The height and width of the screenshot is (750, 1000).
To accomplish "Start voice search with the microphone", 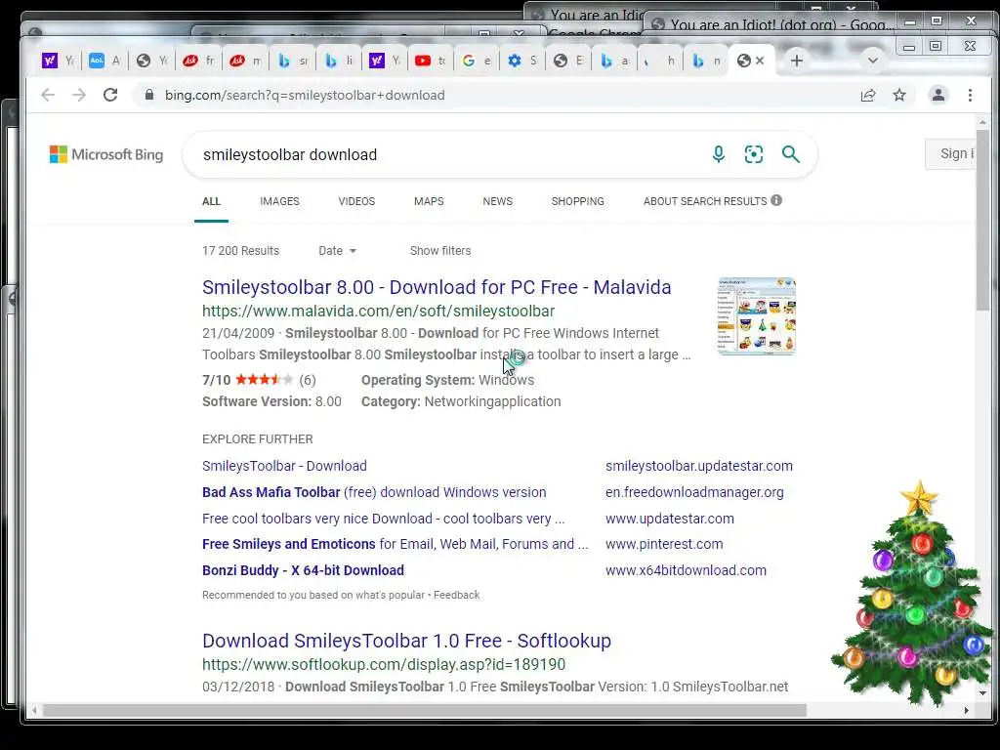I will click(718, 154).
